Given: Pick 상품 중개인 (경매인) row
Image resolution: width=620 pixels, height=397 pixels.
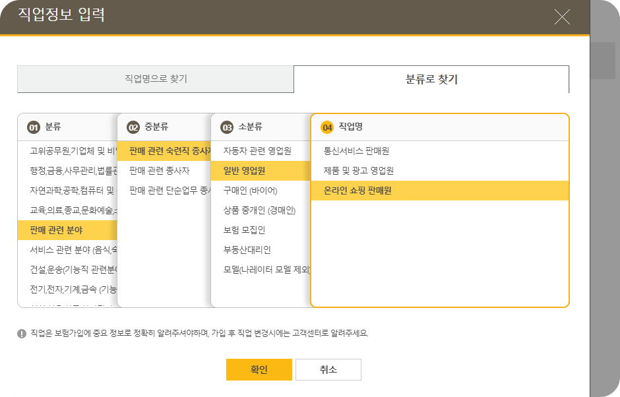Looking at the screenshot, I should [261, 210].
